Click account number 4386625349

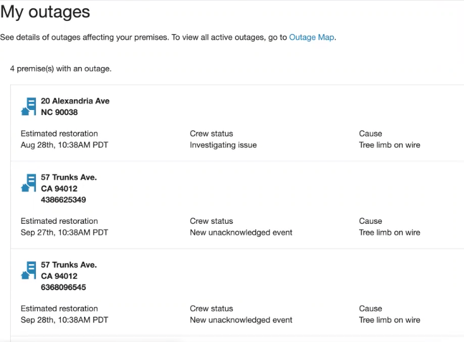(x=63, y=200)
